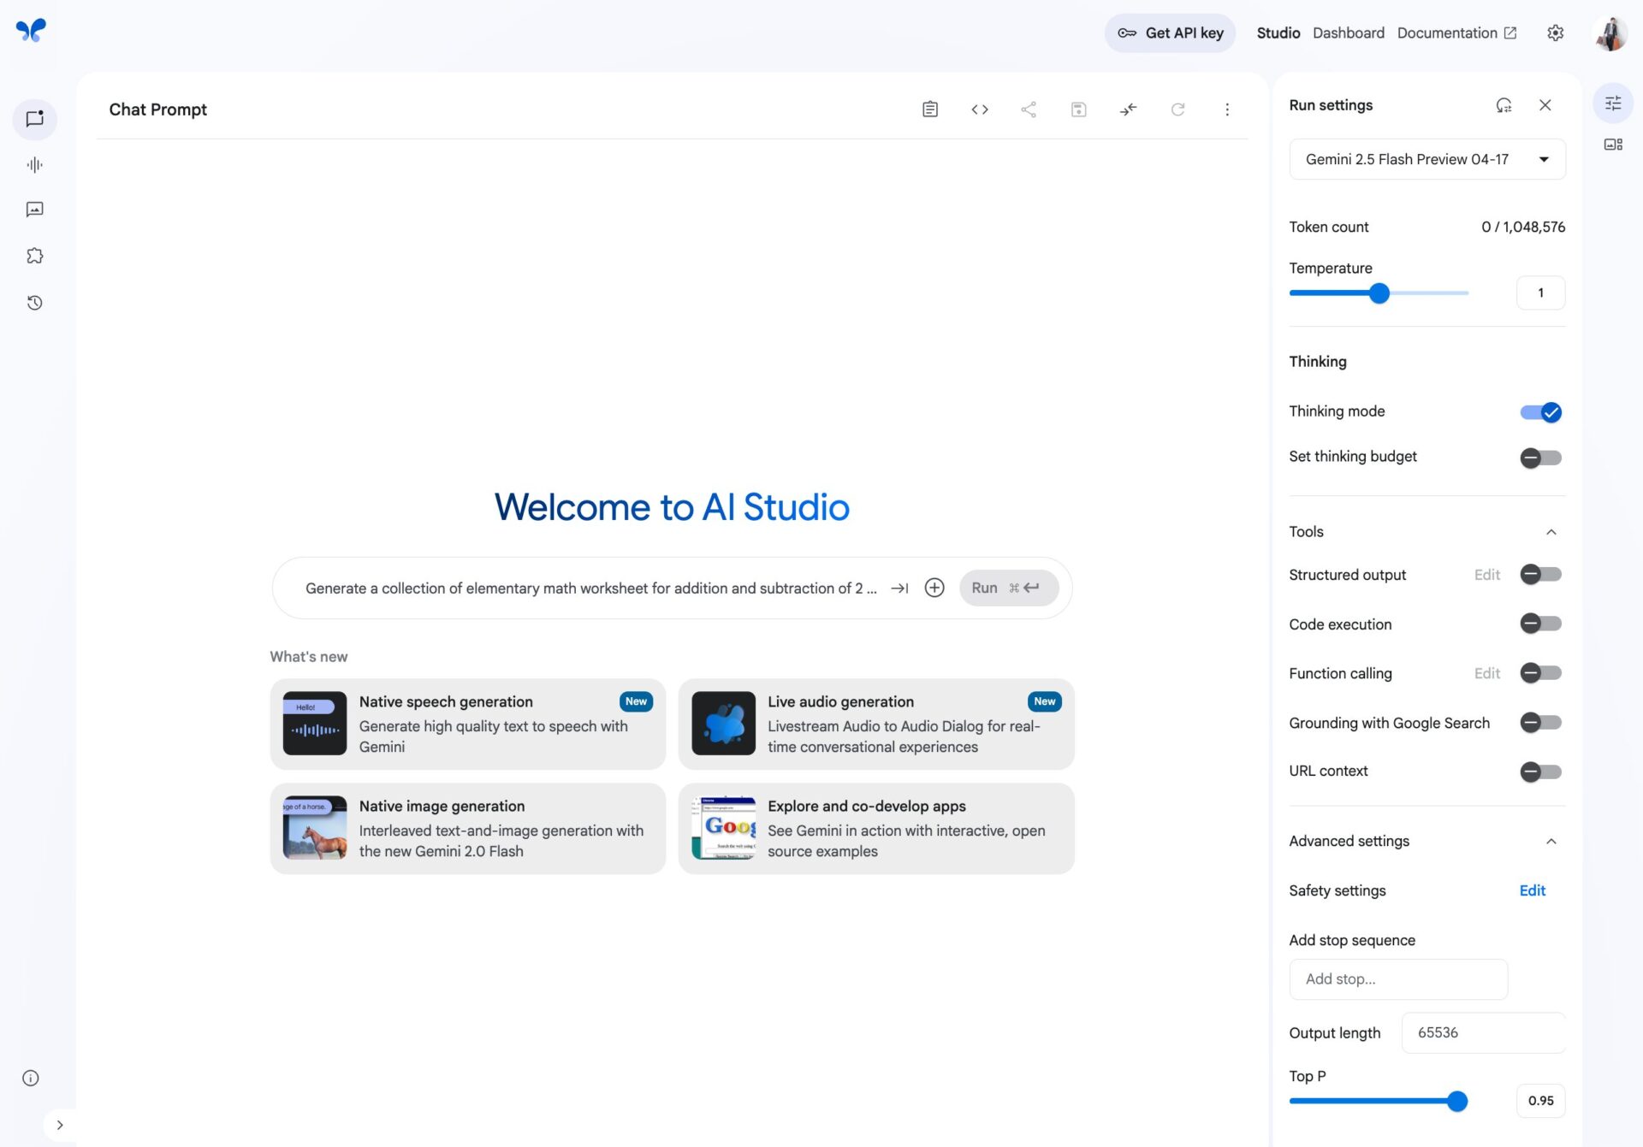Click the Get API key button
This screenshot has height=1147, width=1643.
click(x=1170, y=33)
